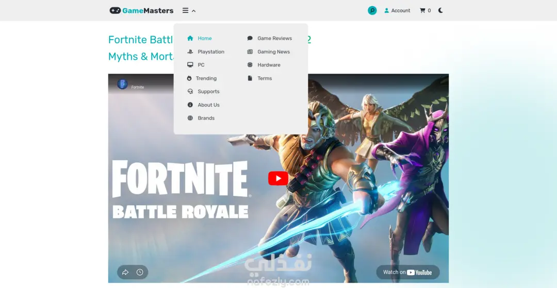Click the Fortnite channel avatar on video
Screen dimensions: 557x288
[123, 84]
